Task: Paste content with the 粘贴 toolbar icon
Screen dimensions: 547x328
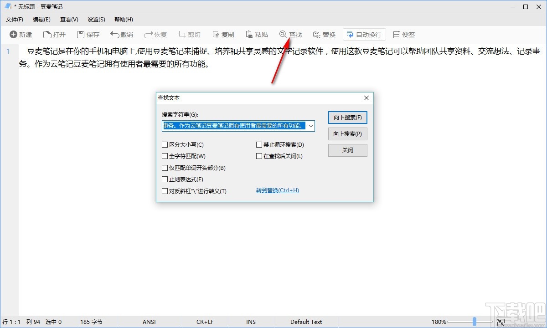Action: click(x=257, y=34)
